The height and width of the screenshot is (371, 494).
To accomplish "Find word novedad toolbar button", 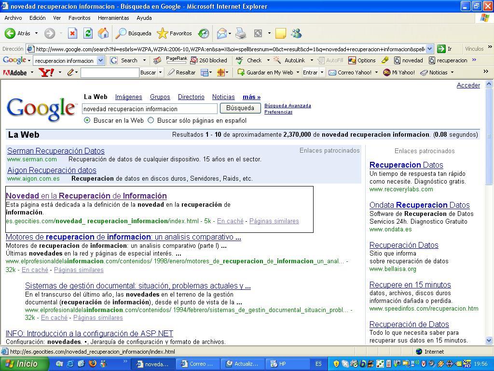I will 409,60.
